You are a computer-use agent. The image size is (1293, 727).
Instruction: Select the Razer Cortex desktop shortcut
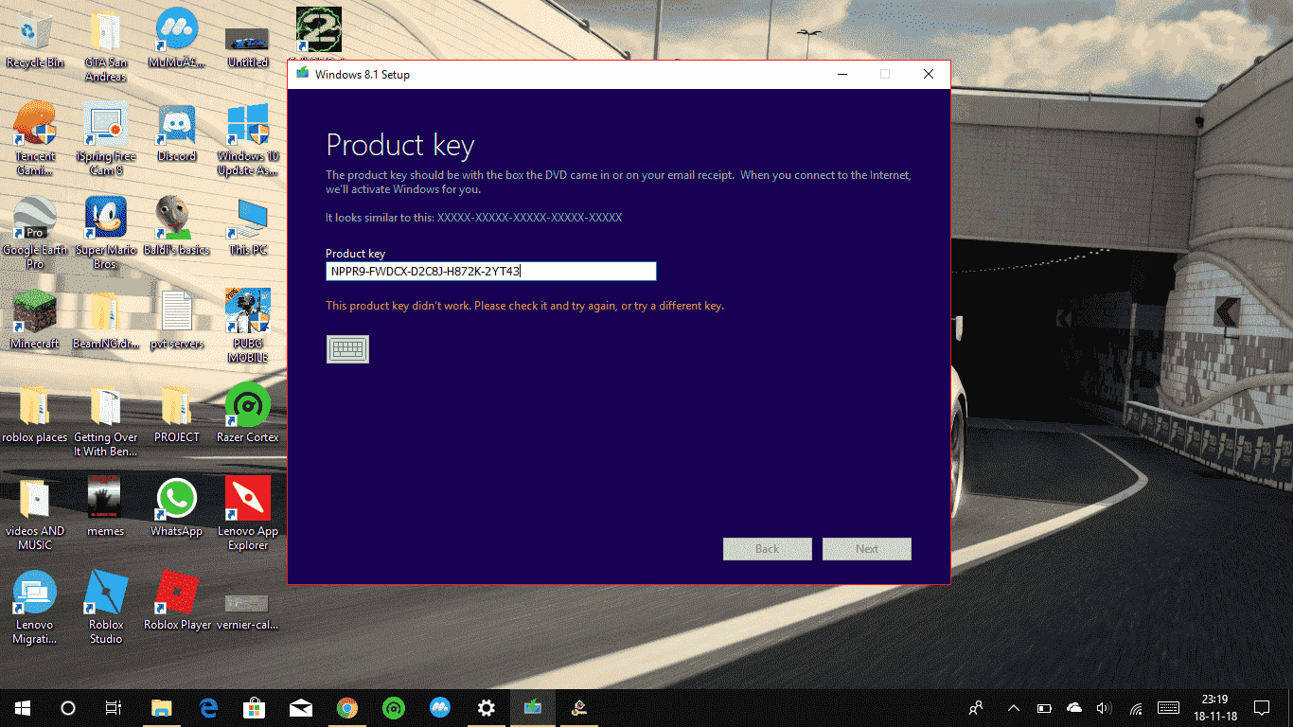(x=247, y=414)
